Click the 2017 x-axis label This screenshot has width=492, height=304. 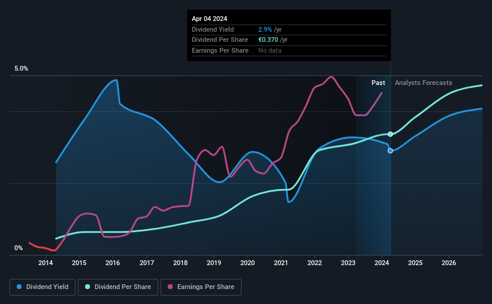(x=147, y=263)
